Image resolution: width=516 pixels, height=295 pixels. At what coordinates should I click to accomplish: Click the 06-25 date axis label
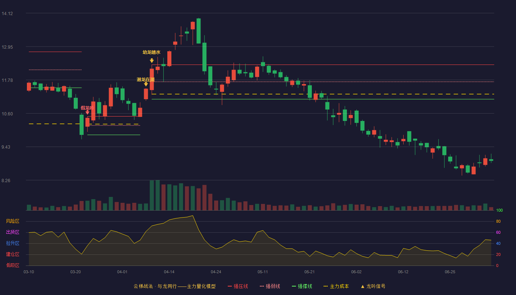(450, 272)
